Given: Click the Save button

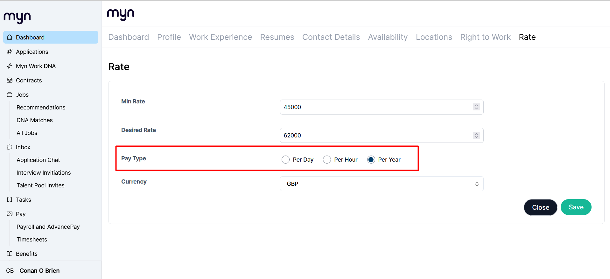Looking at the screenshot, I should [576, 207].
